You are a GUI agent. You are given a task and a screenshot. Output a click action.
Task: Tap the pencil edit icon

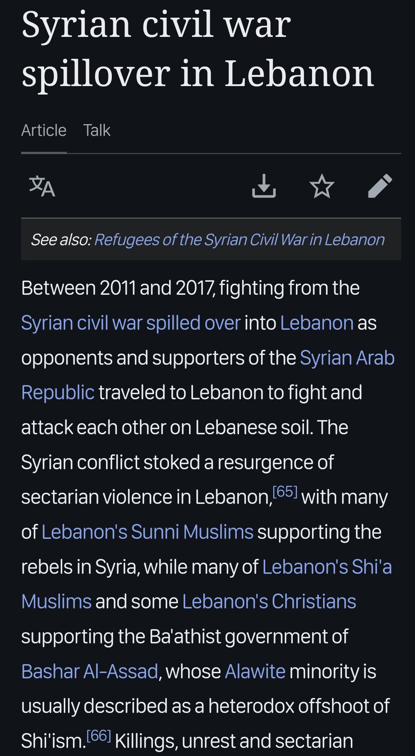[x=380, y=186]
